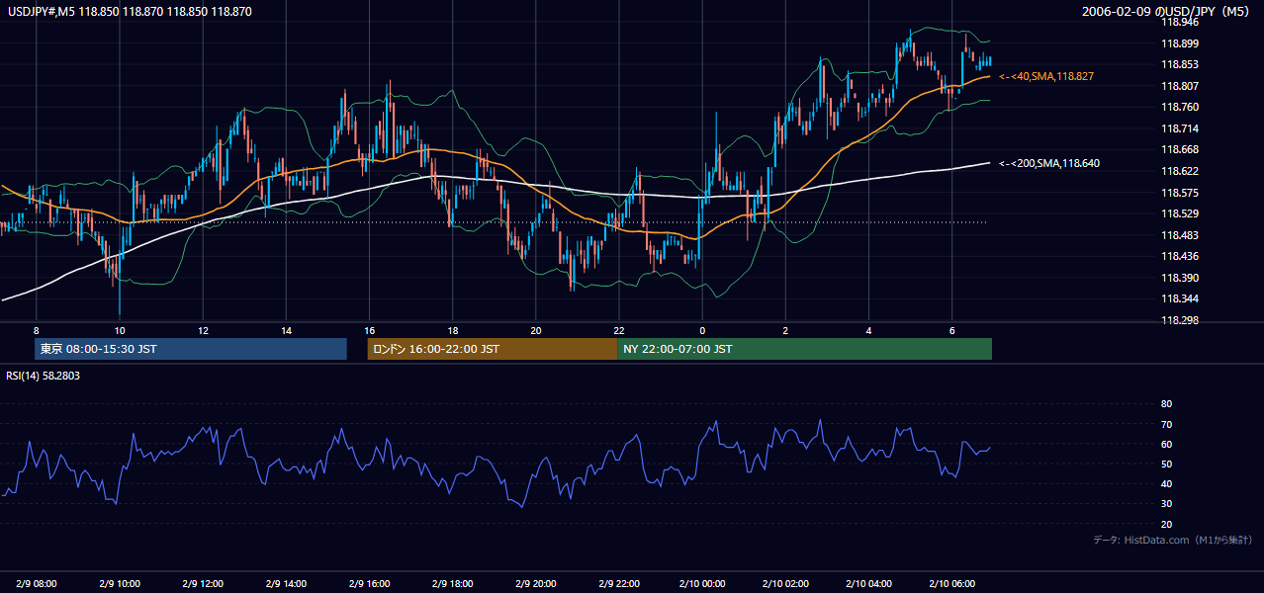Click the 2/10 00:00 bottom time label
The image size is (1264, 593).
tap(702, 583)
